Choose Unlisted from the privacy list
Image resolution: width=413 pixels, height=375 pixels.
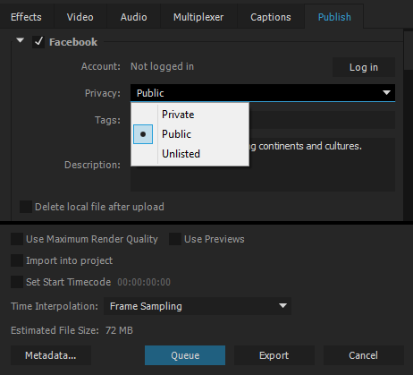pyautogui.click(x=190, y=154)
